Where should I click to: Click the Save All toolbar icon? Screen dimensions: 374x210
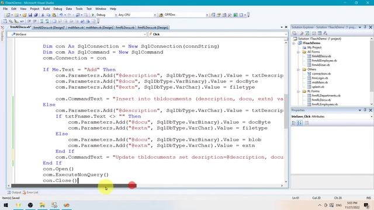click(36, 15)
